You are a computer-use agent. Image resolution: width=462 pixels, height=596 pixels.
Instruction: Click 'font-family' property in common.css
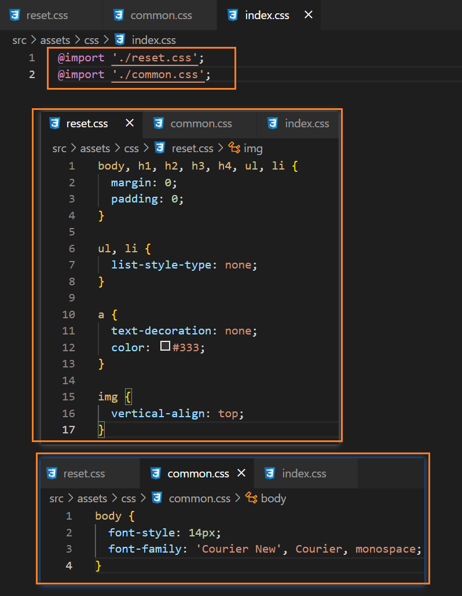coord(145,549)
